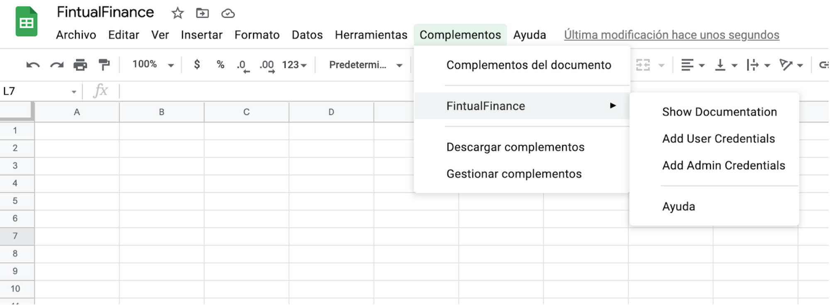This screenshot has width=830, height=305.
Task: Choose Show Documentation from submenu
Action: click(x=719, y=112)
